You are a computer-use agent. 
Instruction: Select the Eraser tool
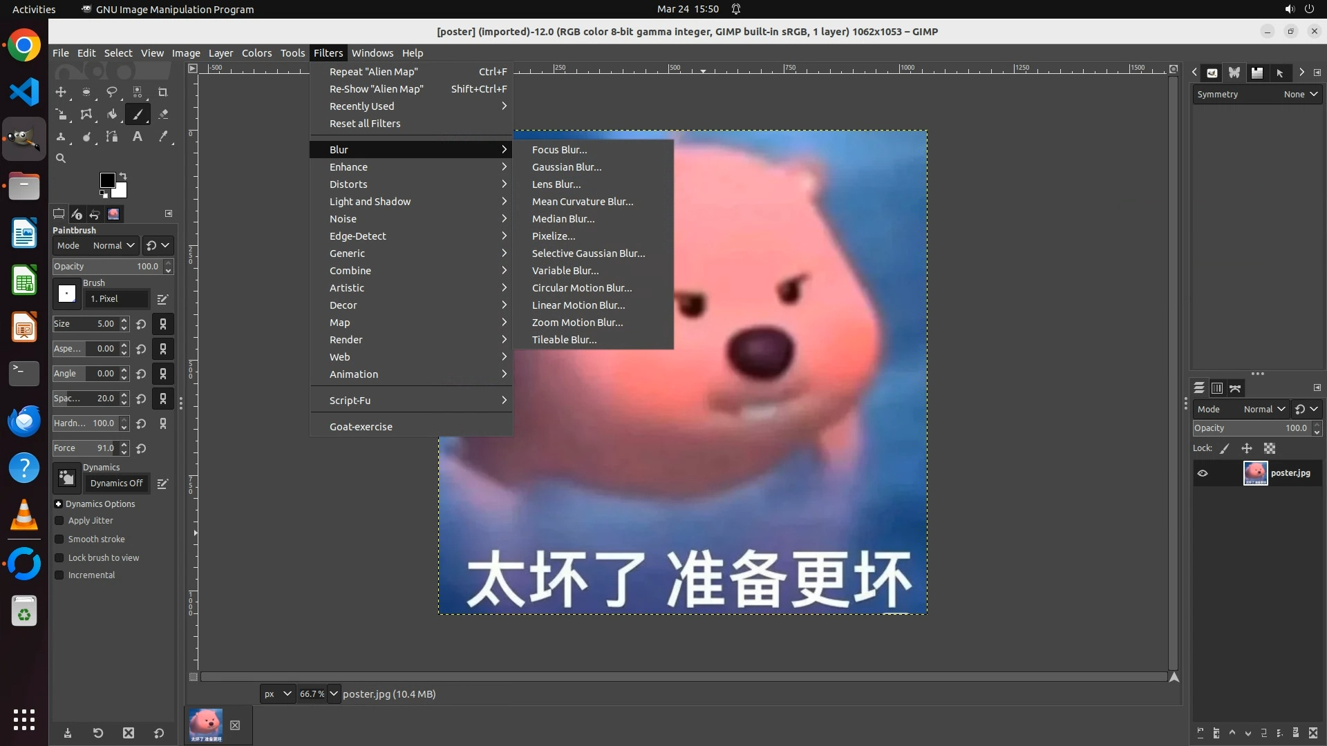coord(163,115)
